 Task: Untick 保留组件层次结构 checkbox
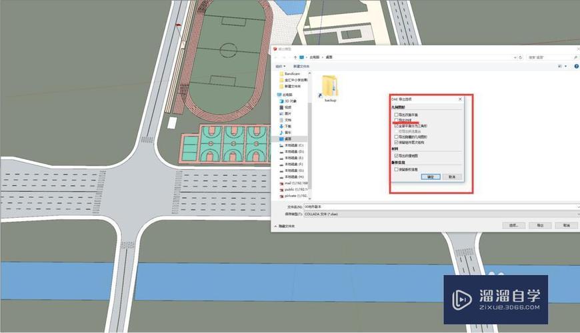(x=396, y=143)
